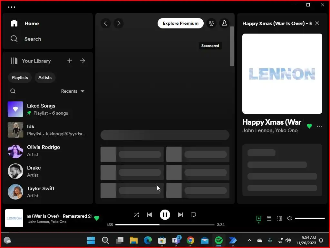Filter library by Playlists
330x248 pixels.
pyautogui.click(x=20, y=77)
